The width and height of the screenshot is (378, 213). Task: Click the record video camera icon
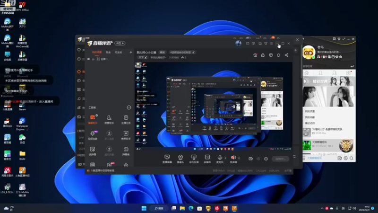click(251, 159)
